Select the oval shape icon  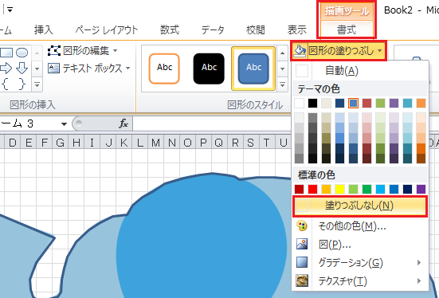[22, 53]
